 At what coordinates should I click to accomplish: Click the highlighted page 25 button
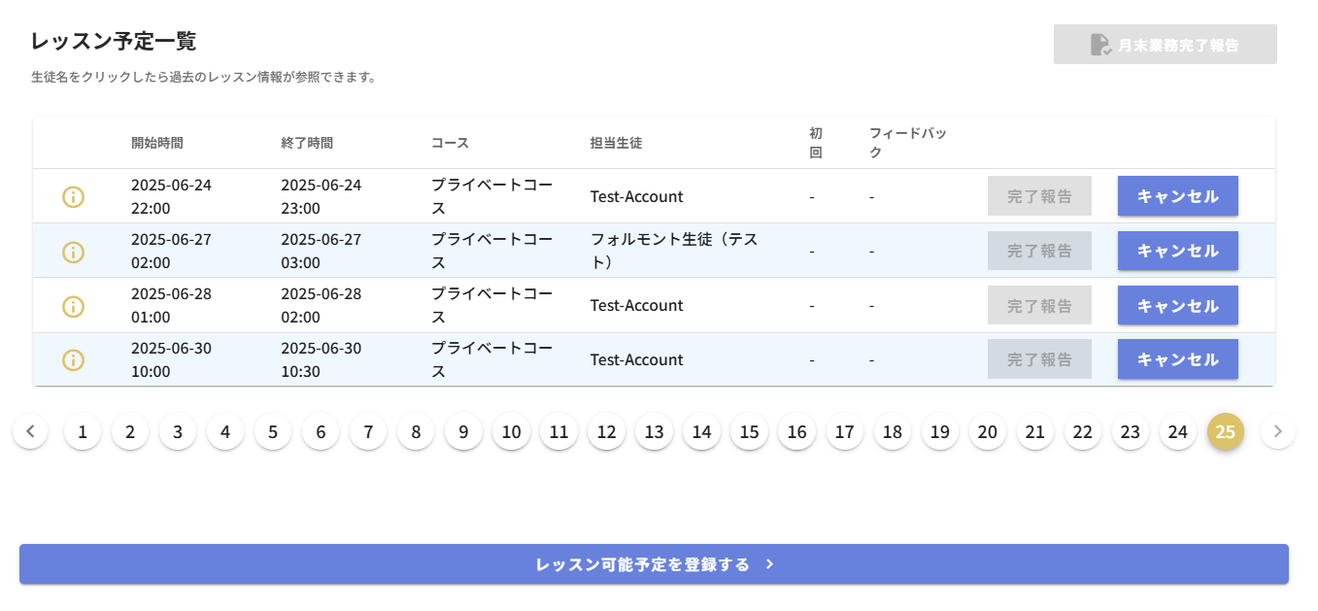click(x=1225, y=431)
